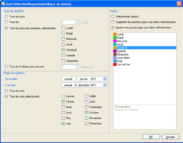The width and height of the screenshot is (183, 143).
Task: Check the Janvier month checkbox
Action: (63, 96)
